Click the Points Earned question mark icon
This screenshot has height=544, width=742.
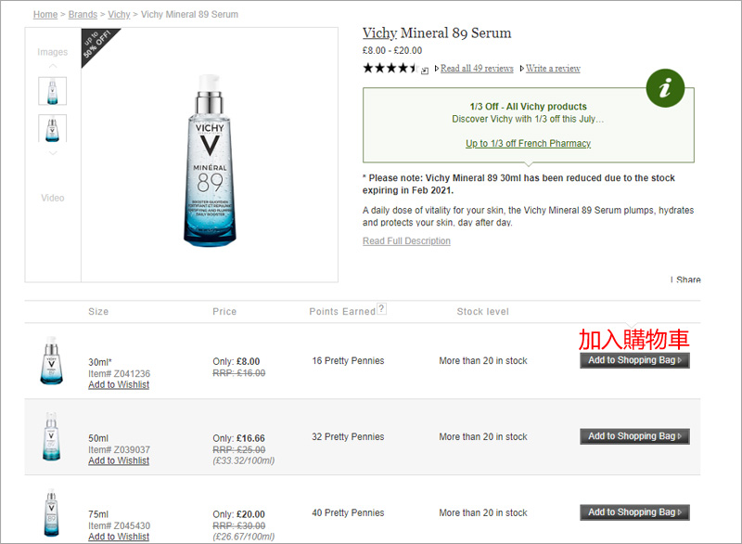pyautogui.click(x=382, y=309)
